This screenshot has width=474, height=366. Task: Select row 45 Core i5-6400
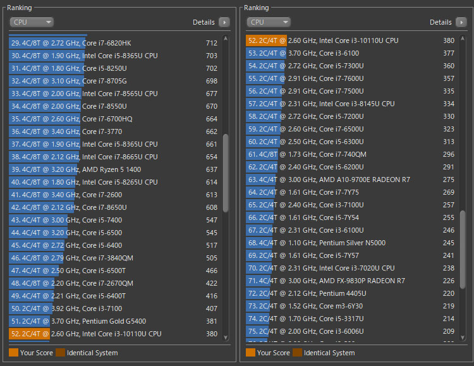click(115, 245)
